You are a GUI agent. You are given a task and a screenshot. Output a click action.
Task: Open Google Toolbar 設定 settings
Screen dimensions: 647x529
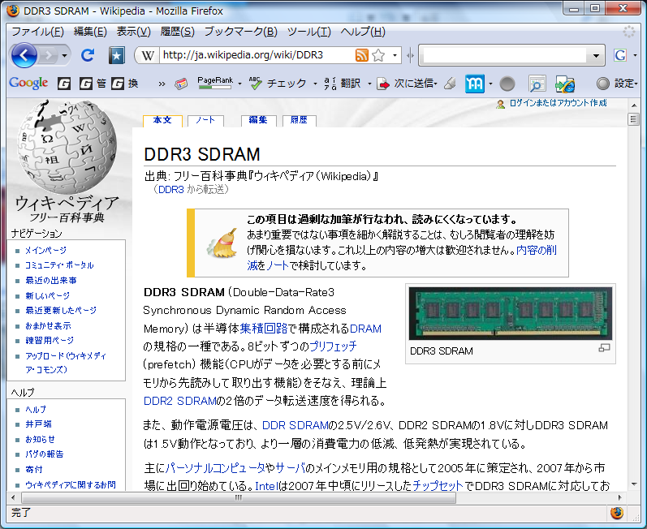coord(616,84)
